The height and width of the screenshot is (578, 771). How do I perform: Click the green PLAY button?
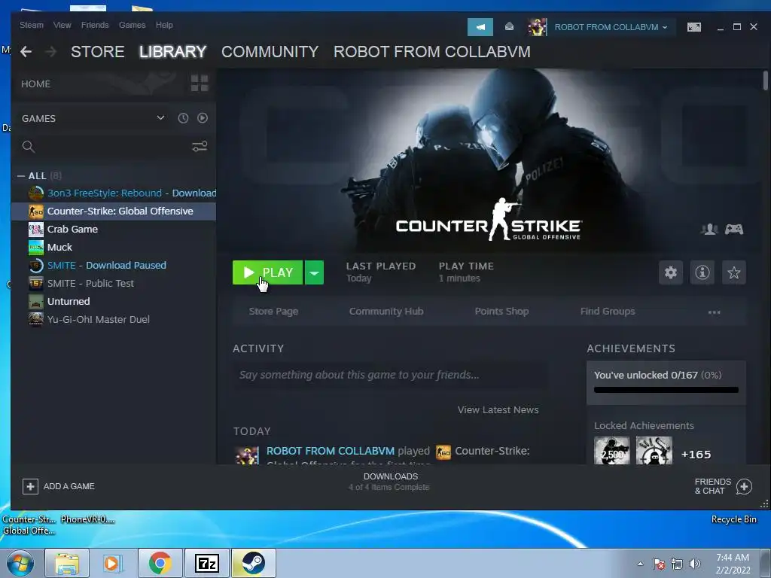(267, 272)
